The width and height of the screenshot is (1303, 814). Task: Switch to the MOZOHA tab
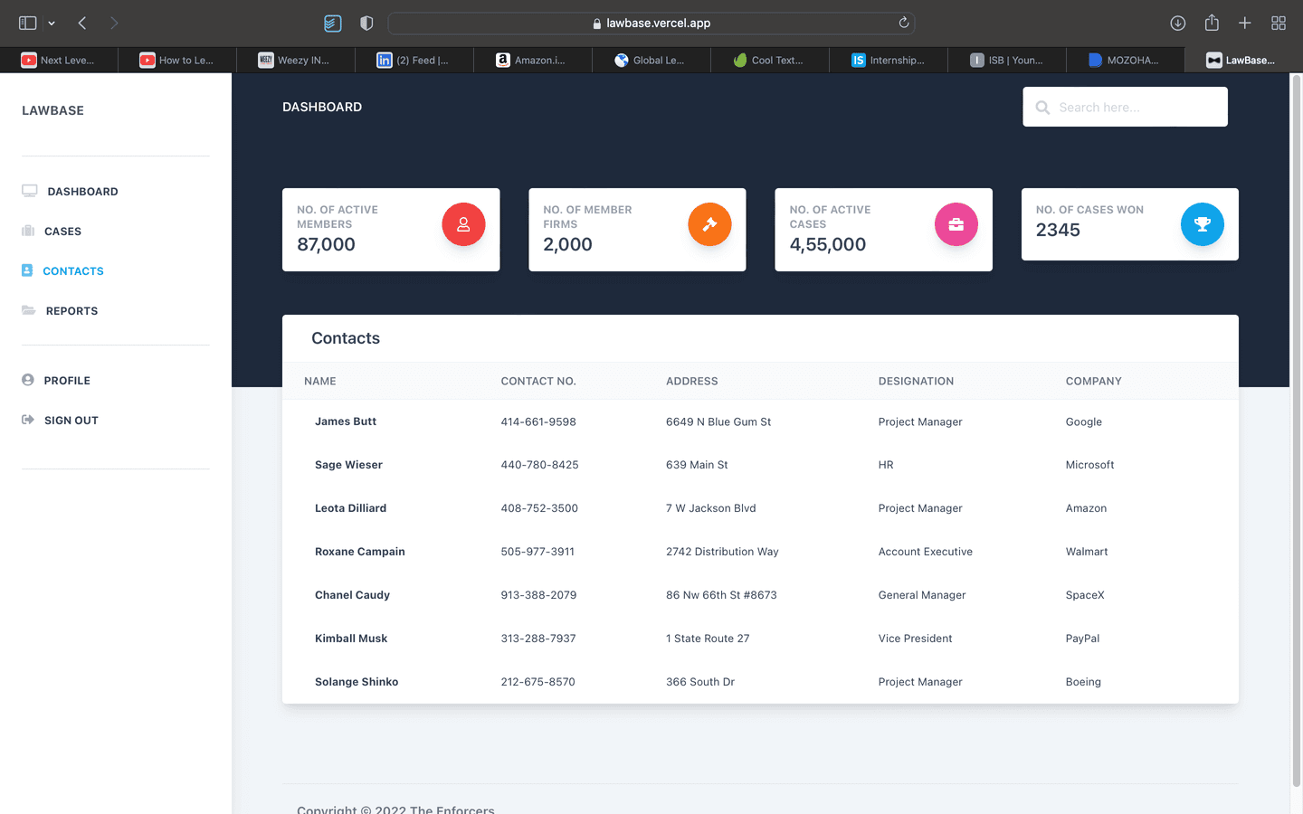(x=1126, y=60)
